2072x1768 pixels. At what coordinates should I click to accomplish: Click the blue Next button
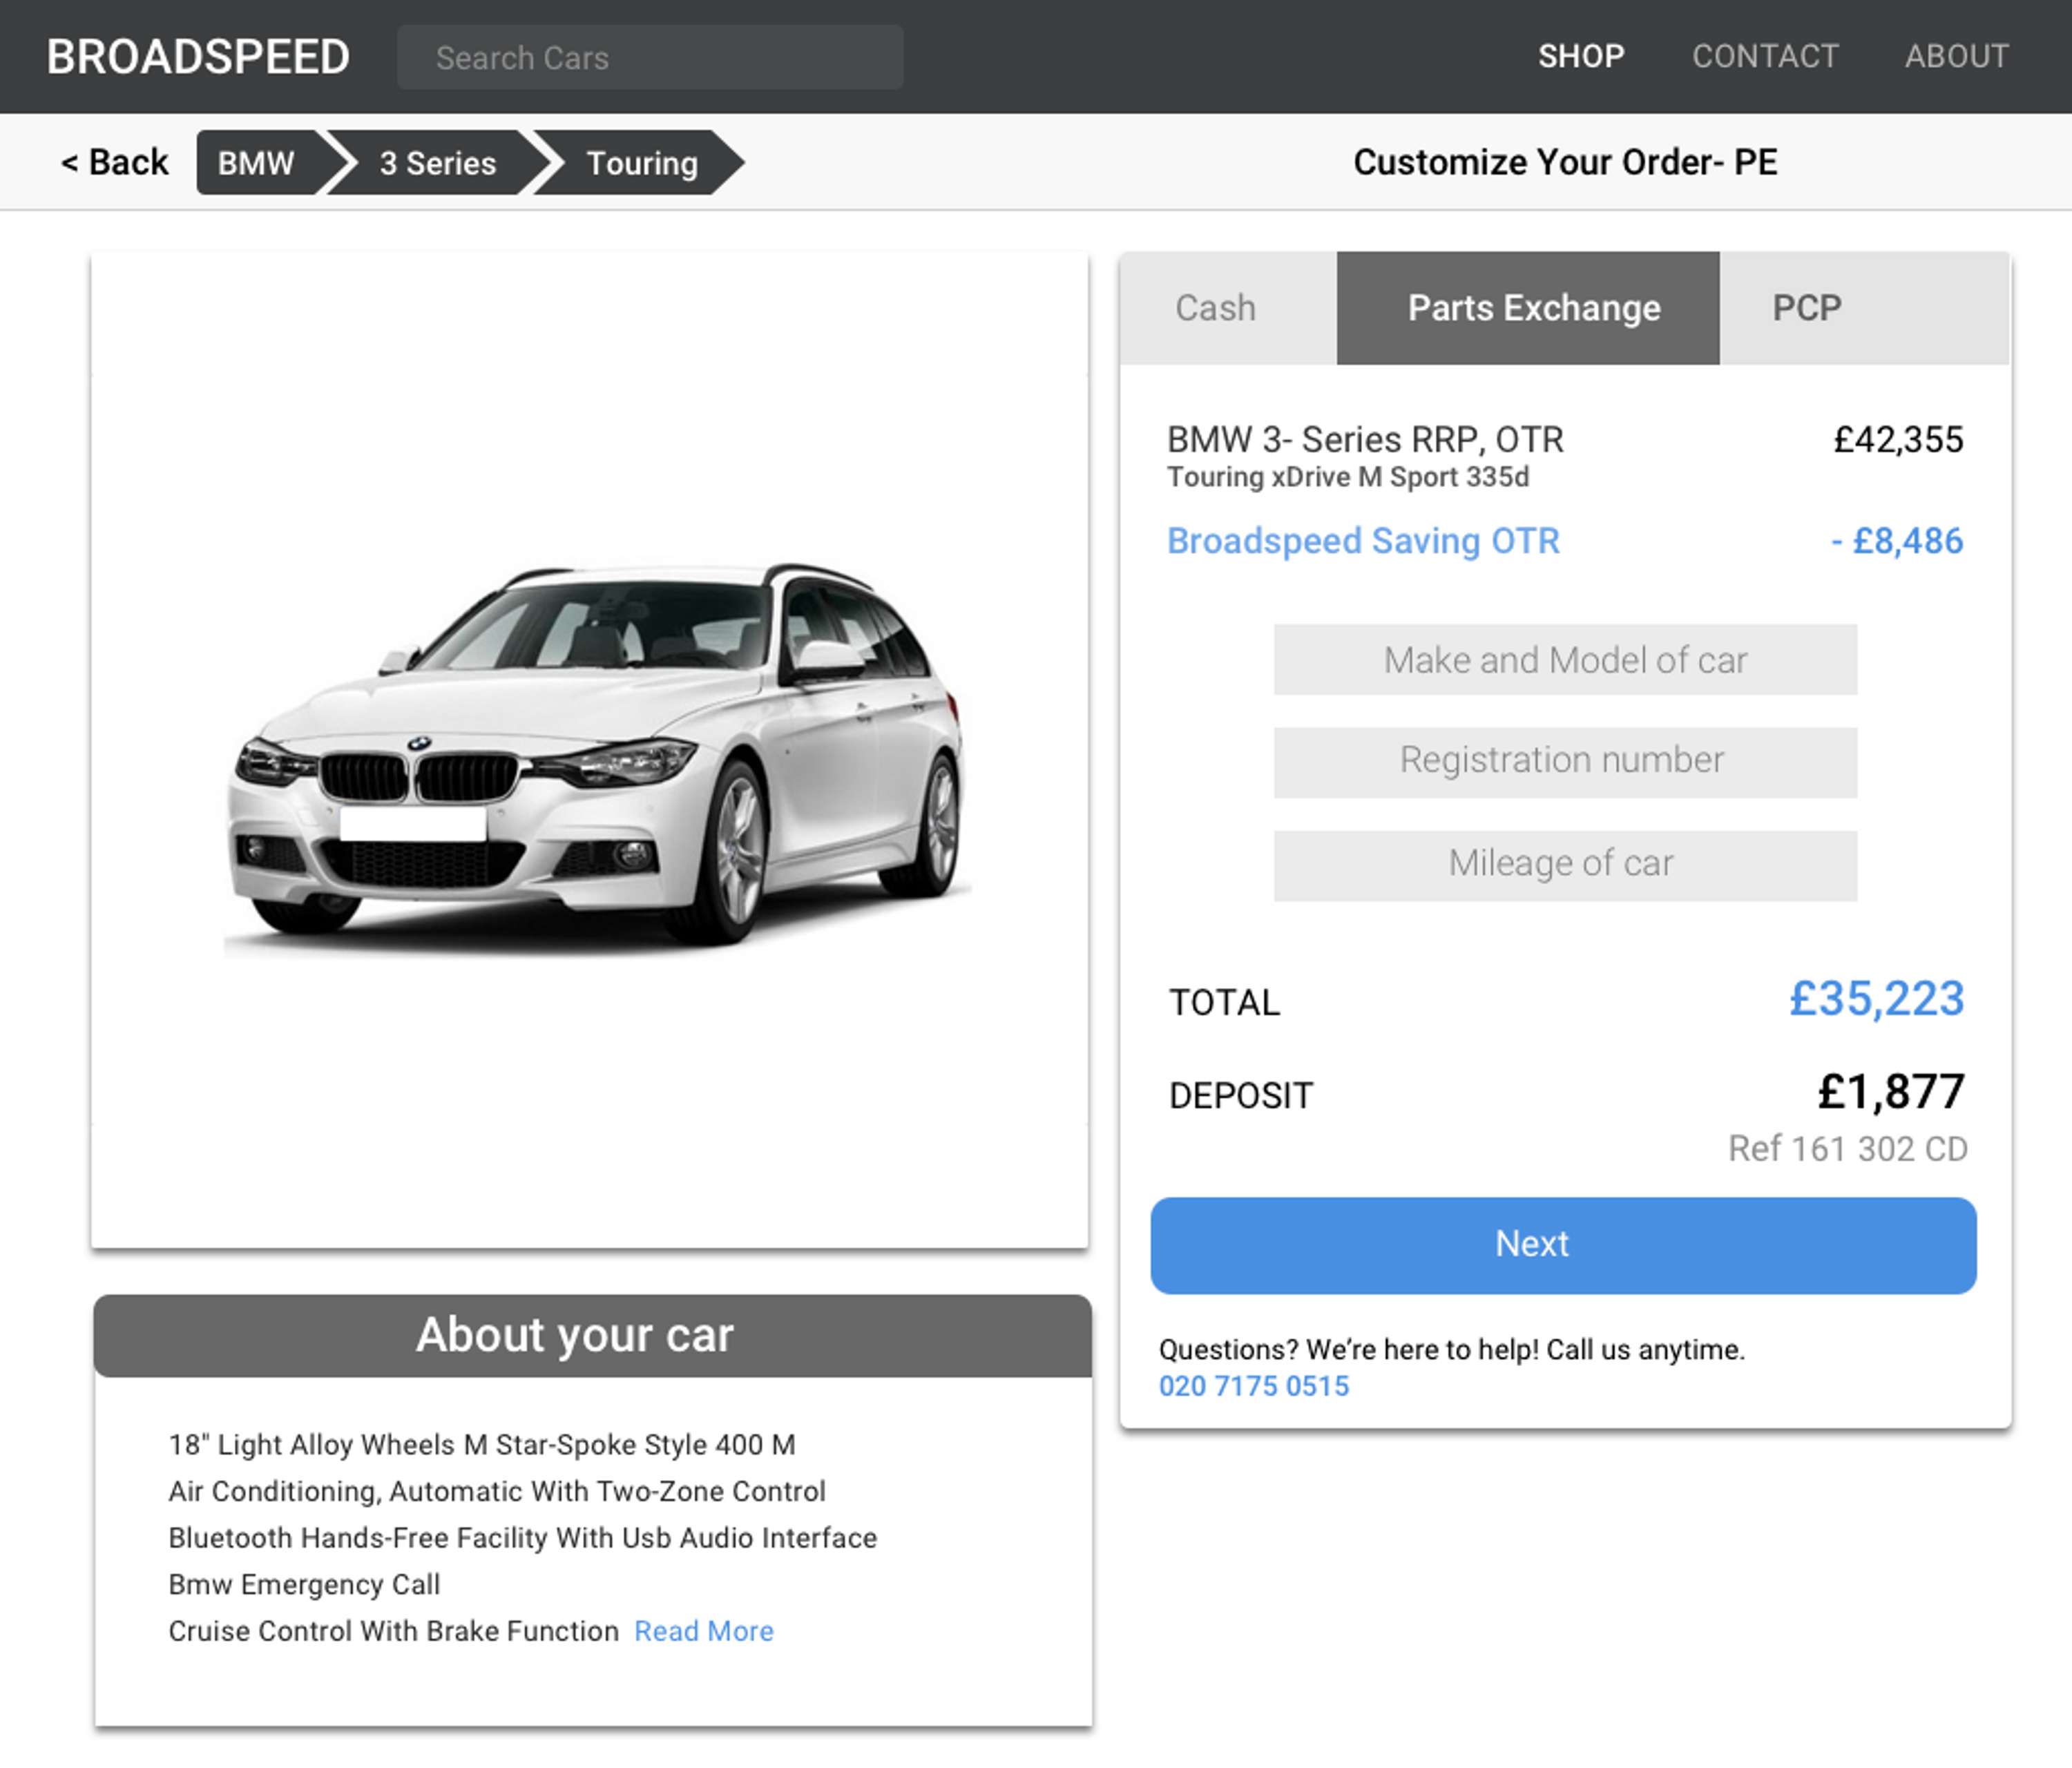(x=1563, y=1245)
